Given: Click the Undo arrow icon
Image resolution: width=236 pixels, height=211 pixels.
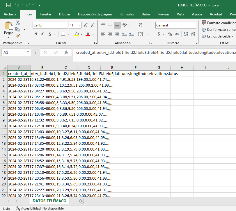Looking at the screenshot, I should tap(17, 5).
